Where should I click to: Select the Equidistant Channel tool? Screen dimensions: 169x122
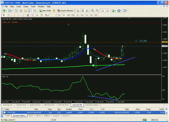click(x=28, y=15)
